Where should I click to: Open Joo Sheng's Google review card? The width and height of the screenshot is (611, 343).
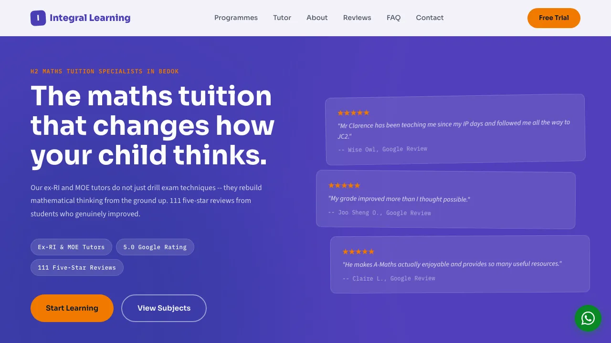pyautogui.click(x=446, y=200)
